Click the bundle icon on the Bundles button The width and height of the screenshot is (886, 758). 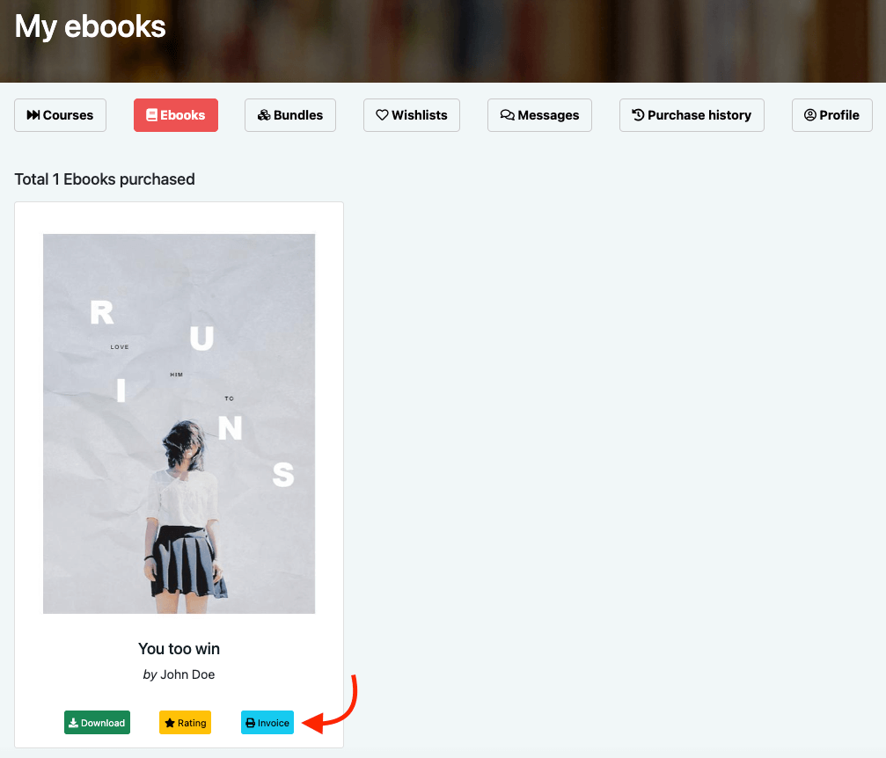tap(264, 114)
